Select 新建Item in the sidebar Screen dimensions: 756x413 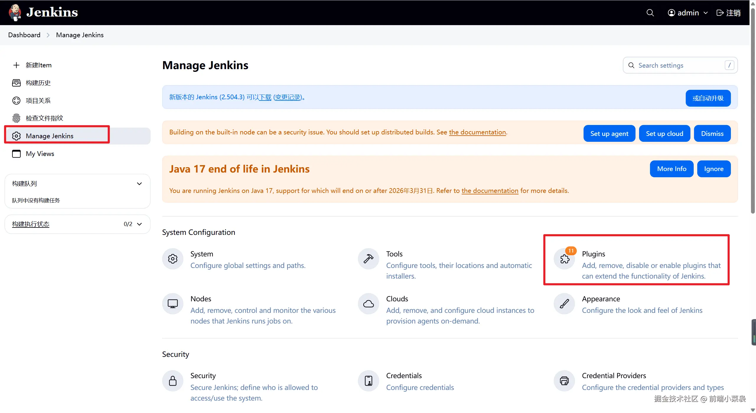pyautogui.click(x=38, y=65)
